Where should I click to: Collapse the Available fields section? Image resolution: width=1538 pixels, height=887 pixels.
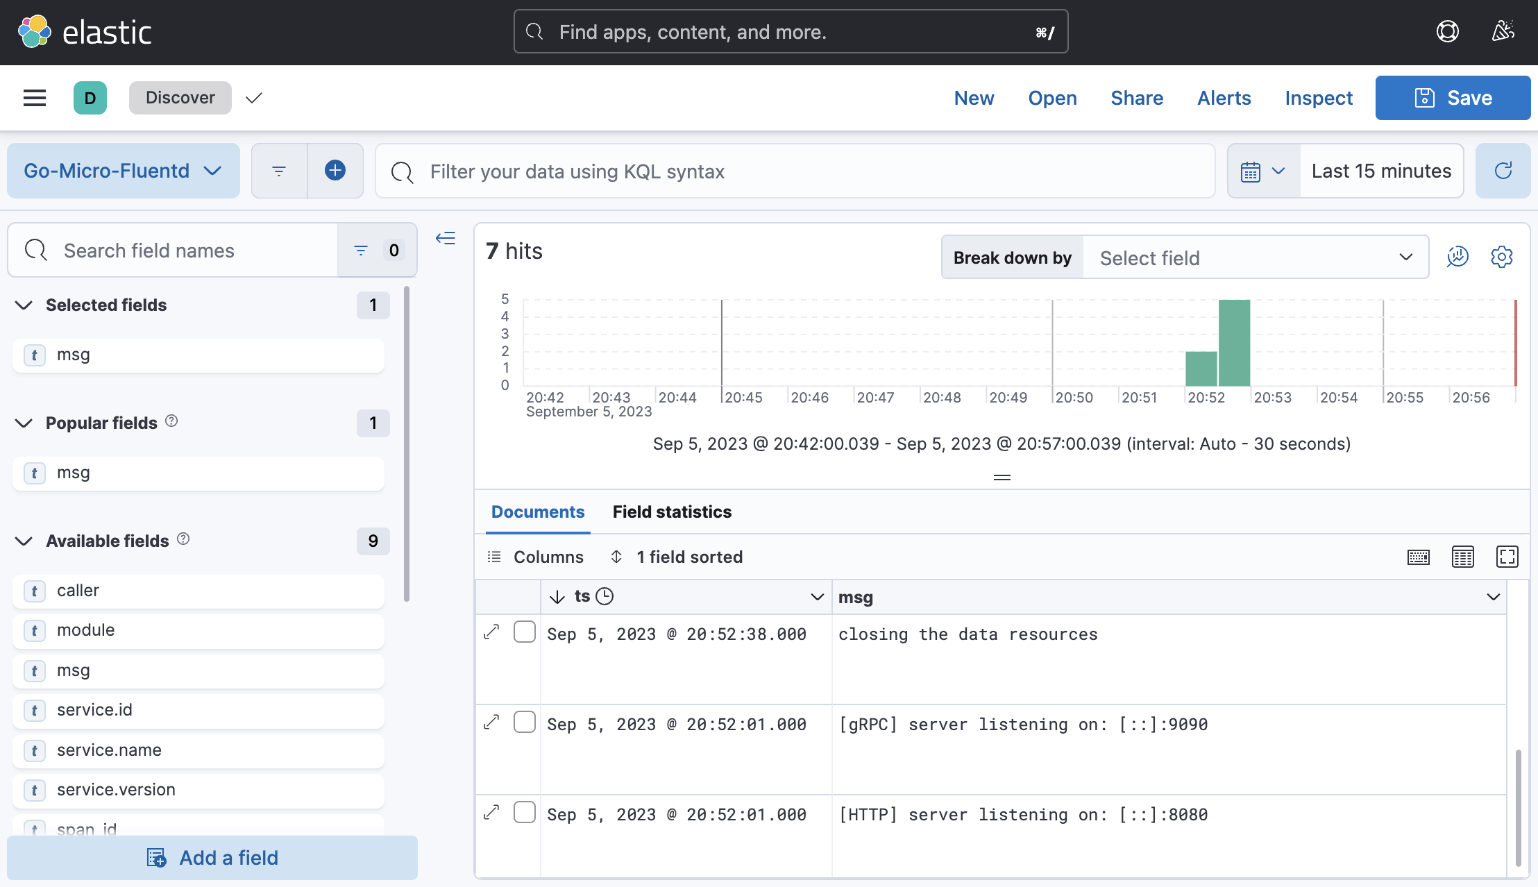click(24, 541)
